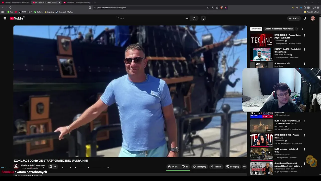Open the Gross-Rosen i Bestie z SS thumbnail
321x181 pixels.
[x=262, y=168]
